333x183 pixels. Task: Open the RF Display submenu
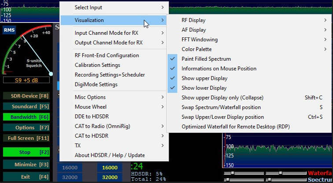(x=250, y=20)
